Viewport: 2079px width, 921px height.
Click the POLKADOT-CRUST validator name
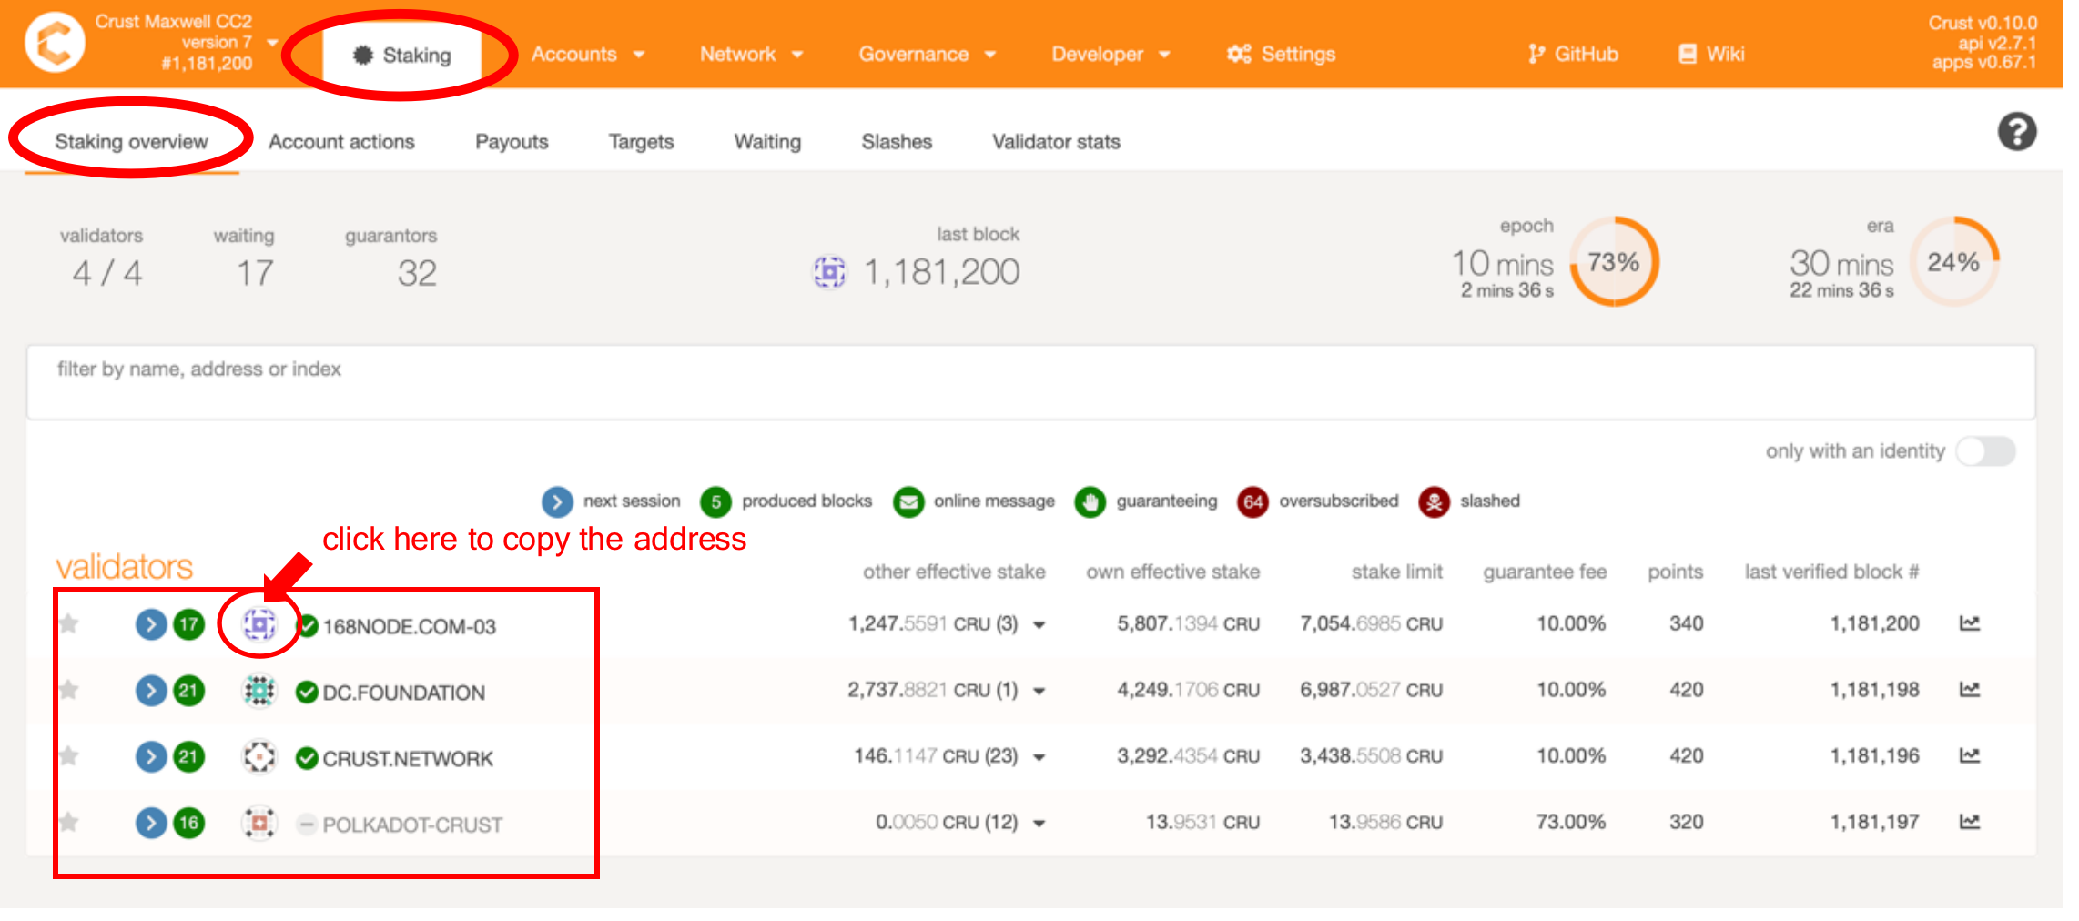tap(412, 825)
